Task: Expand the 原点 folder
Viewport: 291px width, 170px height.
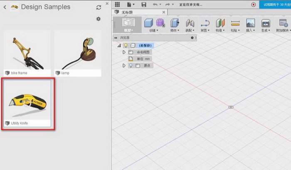Action: point(124,66)
